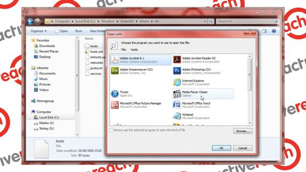
Task: Open address bar history dropdown arrow
Action: [x=205, y=21]
